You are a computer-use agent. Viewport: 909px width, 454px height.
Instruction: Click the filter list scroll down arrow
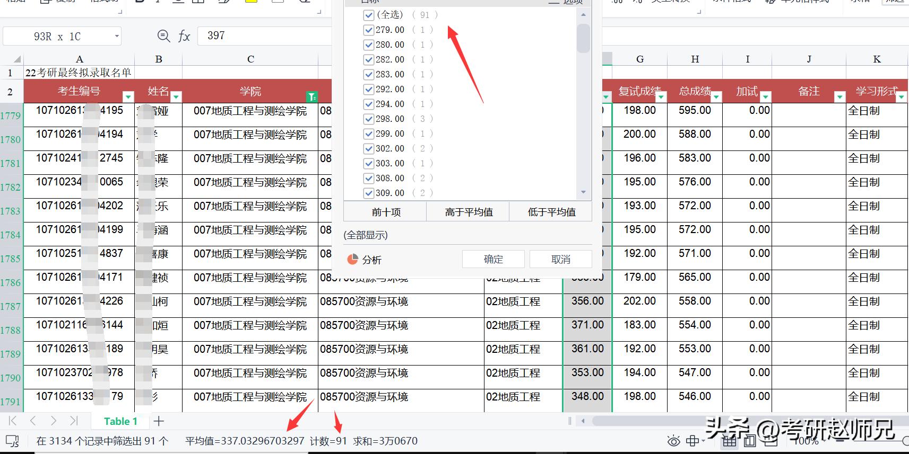(x=583, y=192)
